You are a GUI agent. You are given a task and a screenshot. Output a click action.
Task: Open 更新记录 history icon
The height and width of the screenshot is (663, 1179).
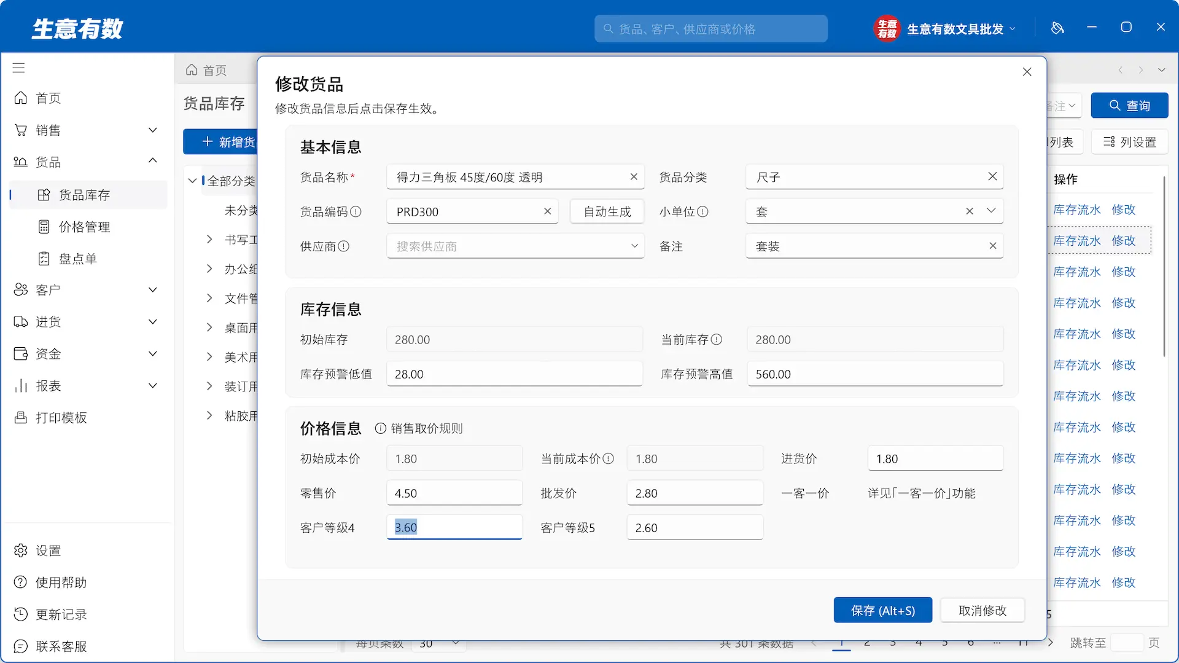coord(20,614)
